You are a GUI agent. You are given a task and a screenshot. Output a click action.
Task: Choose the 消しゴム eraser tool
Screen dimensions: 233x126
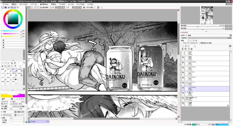9,75
